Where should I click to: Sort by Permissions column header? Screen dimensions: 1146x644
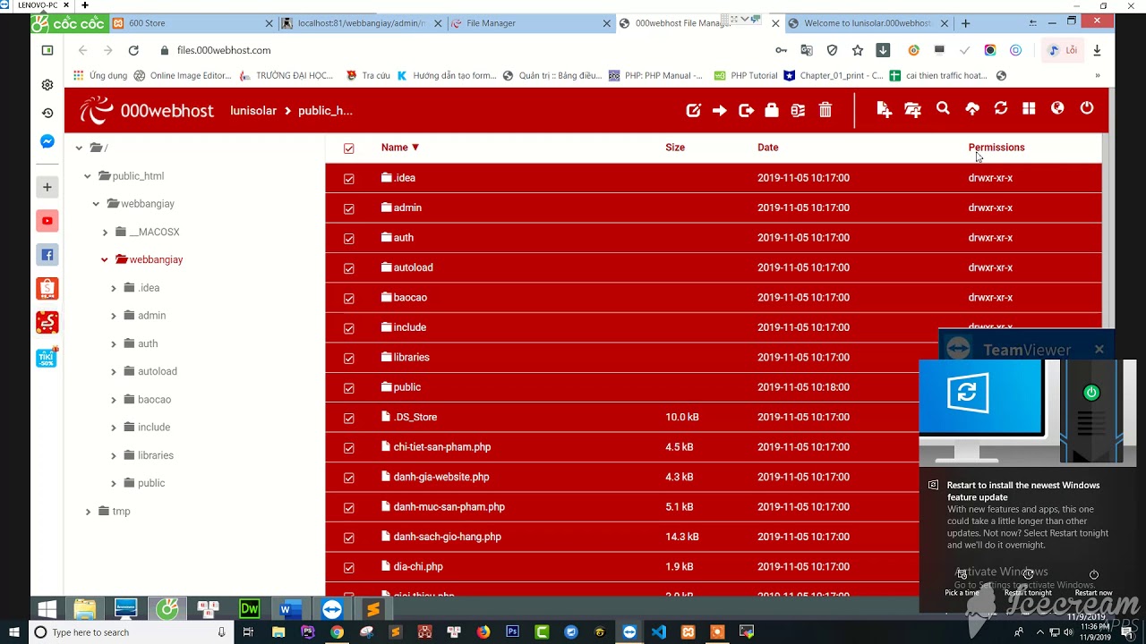pyautogui.click(x=996, y=148)
